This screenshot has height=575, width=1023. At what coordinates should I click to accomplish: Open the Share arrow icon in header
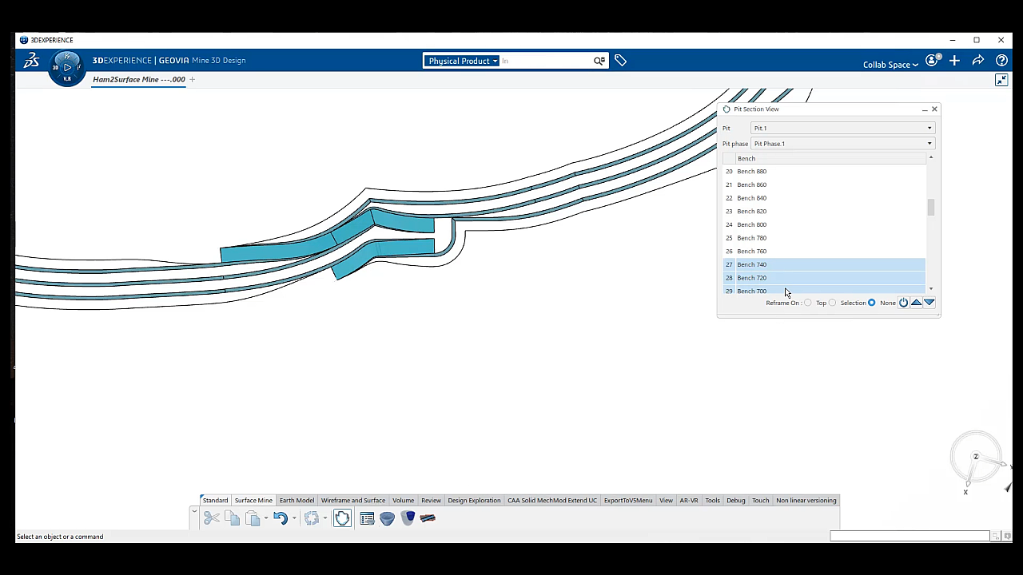[x=978, y=61]
